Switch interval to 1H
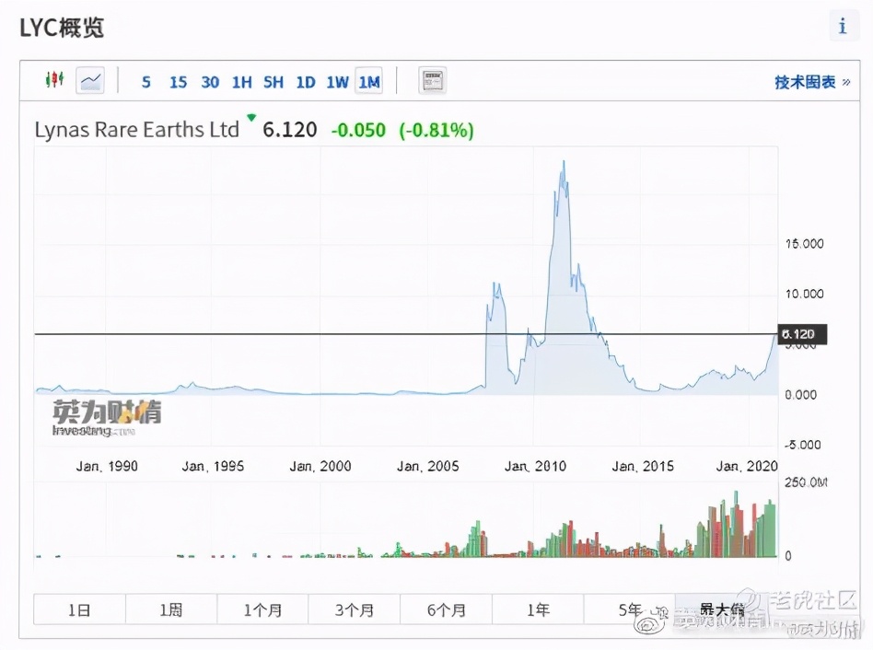 [241, 82]
